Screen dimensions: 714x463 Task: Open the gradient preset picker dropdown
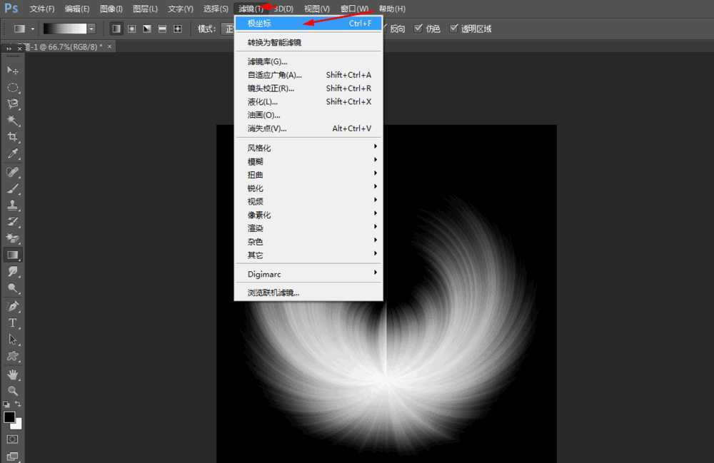click(x=91, y=29)
